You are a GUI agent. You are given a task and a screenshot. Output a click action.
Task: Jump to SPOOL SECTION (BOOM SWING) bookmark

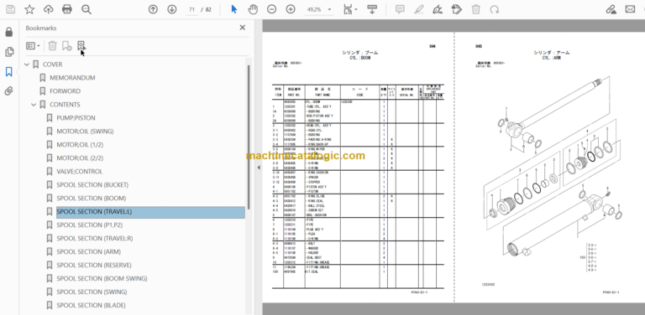click(102, 278)
